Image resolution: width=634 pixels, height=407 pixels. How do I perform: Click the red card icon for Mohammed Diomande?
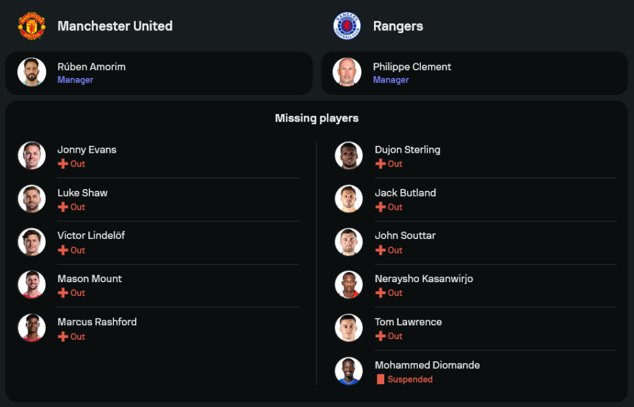(x=380, y=379)
